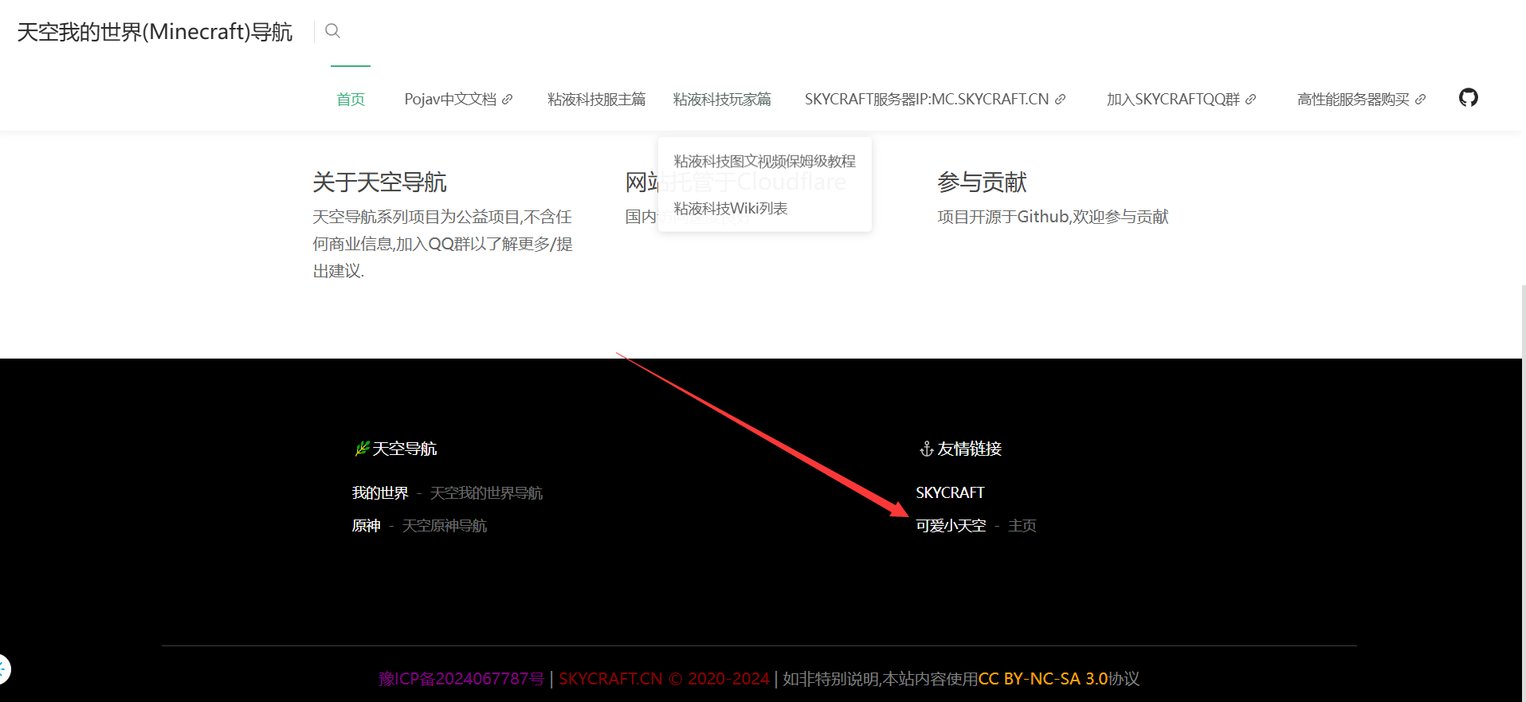
Task: Click heading 关于天空导航
Action: pyautogui.click(x=379, y=182)
